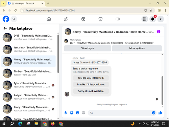Image resolution: width=169 pixels, height=127 pixels.
Task: Go back in the browser
Action: pos(4,10)
